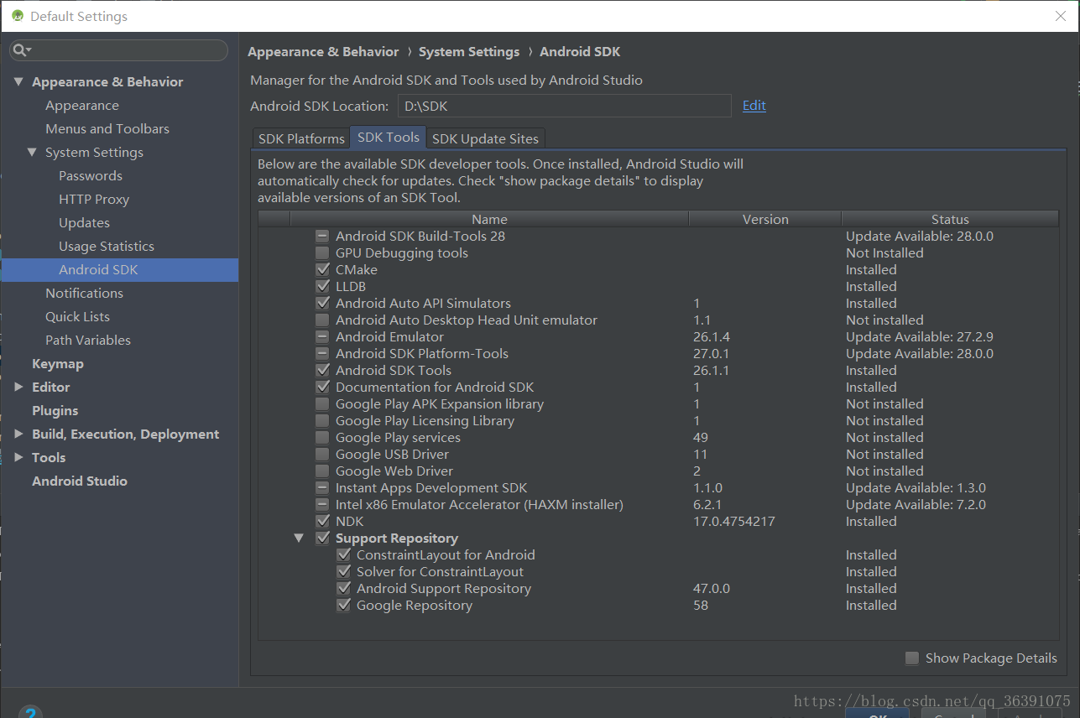The width and height of the screenshot is (1080, 718).
Task: Uncheck Documentation for Android SDK
Action: coord(322,388)
